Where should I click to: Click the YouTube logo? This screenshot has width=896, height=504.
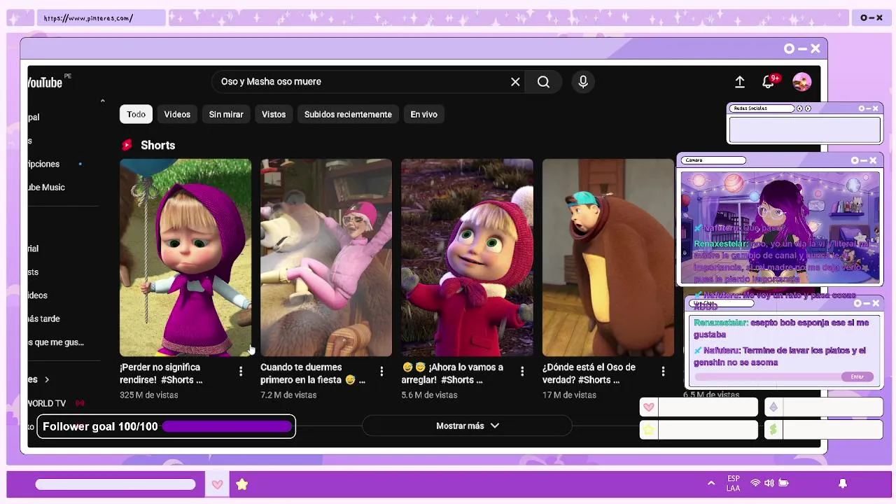(x=46, y=82)
